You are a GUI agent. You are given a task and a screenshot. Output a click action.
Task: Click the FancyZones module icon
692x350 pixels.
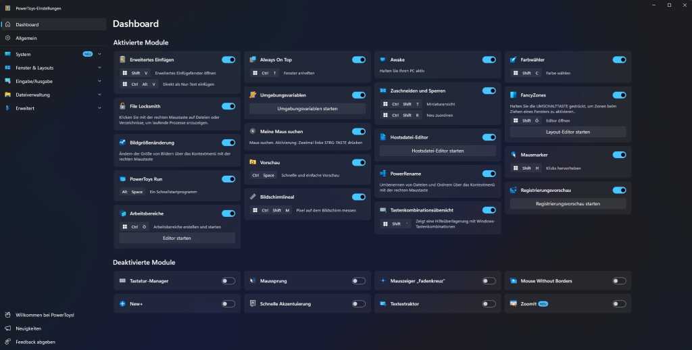pyautogui.click(x=513, y=95)
